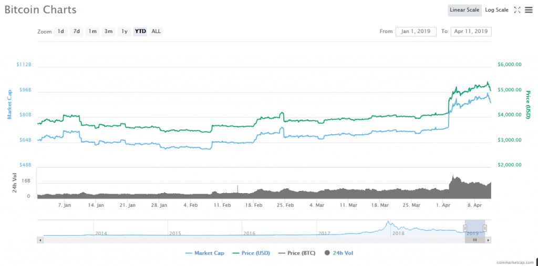The image size is (538, 266).
Task: Open the chart hamburger menu icon
Action: pyautogui.click(x=529, y=10)
